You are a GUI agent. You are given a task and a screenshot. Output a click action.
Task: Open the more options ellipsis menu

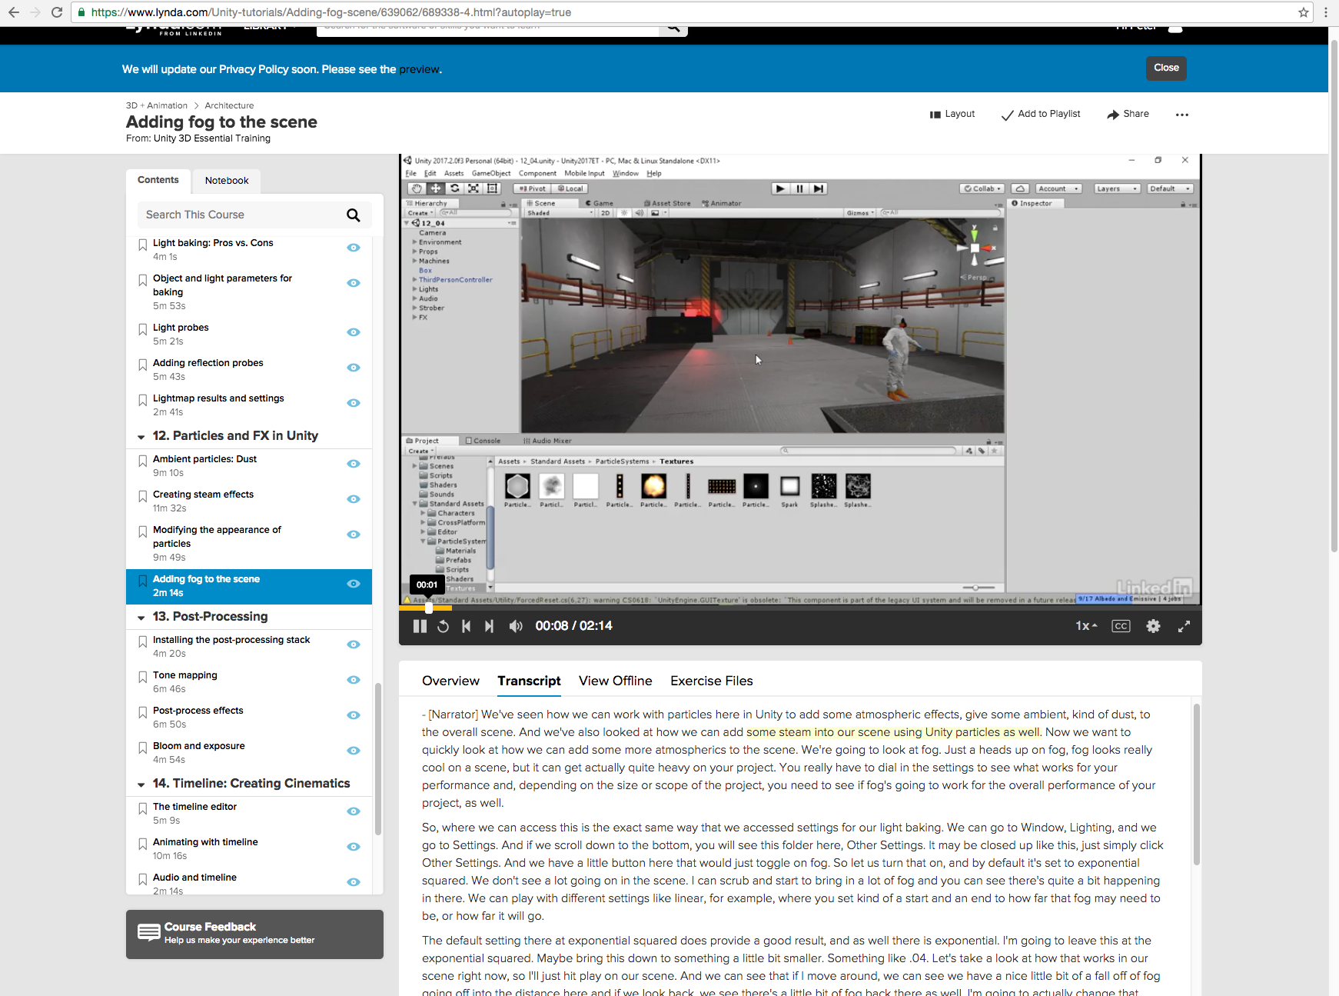point(1182,115)
